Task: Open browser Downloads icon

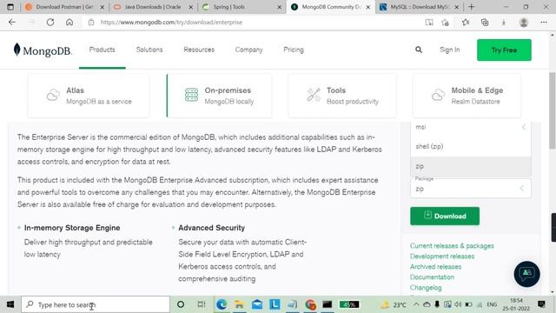Action: tap(504, 23)
